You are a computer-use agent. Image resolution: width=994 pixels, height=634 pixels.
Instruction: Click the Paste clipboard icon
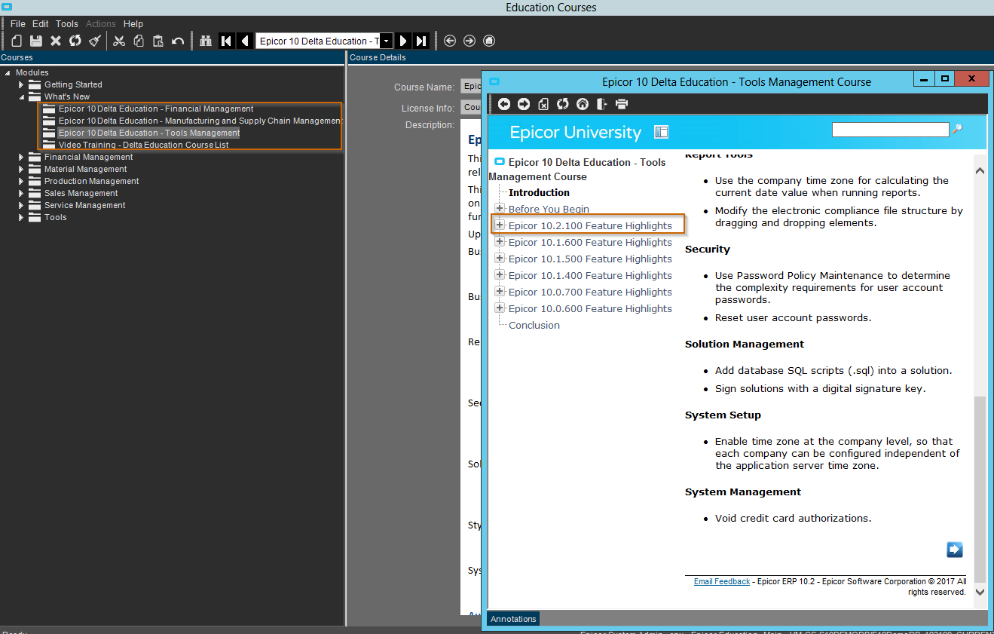click(158, 41)
